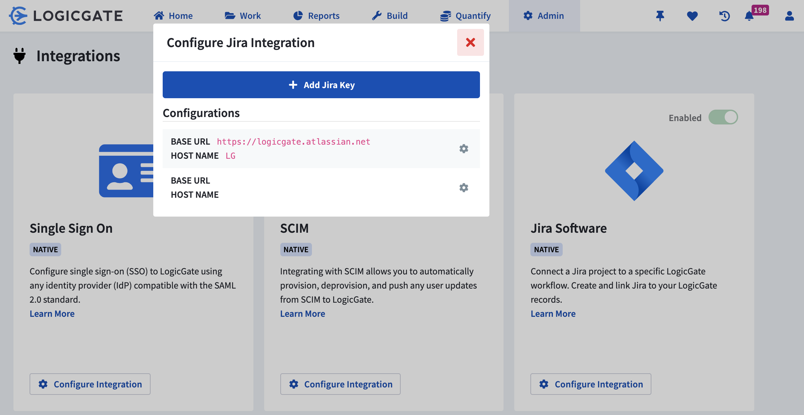
Task: Open Learn More link under Jira Software
Action: pos(553,313)
